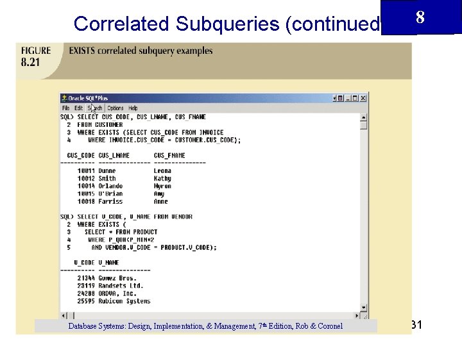The image size is (462, 346).
Task: Click the 'WHERE EXISTS (' line
Action: pos(101,224)
